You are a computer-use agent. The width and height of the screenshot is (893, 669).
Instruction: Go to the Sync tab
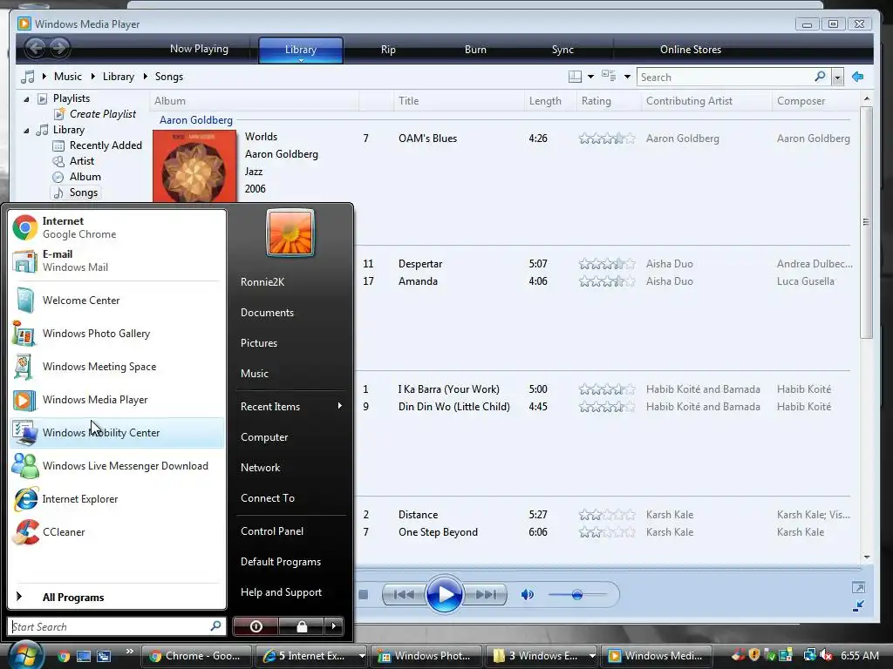562,50
